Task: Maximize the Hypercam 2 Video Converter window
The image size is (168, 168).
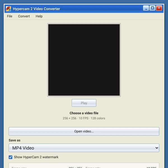Action: 153,8
